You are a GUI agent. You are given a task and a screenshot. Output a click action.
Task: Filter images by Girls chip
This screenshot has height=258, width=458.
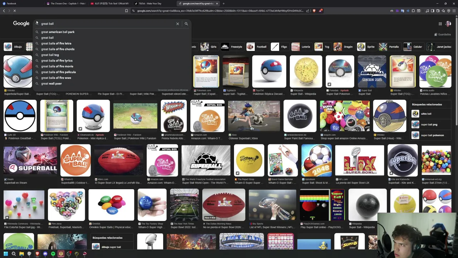click(x=209, y=47)
